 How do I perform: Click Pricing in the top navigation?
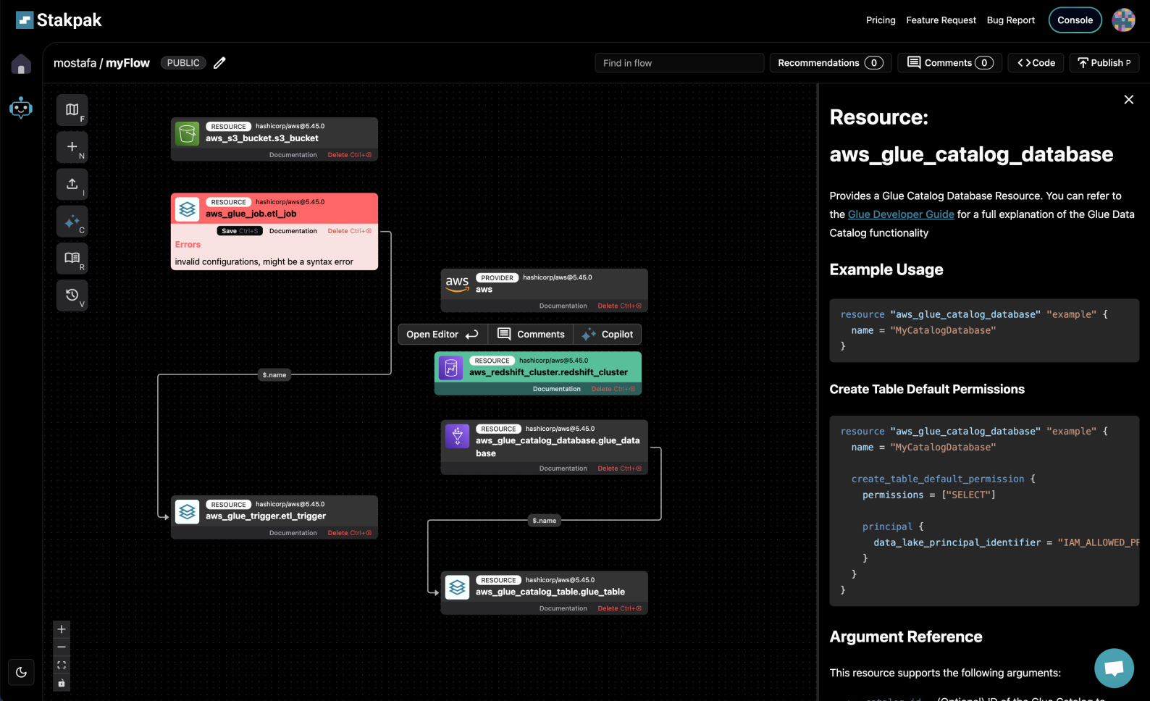pyautogui.click(x=881, y=20)
